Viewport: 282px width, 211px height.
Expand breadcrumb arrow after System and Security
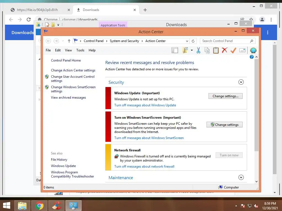[142, 41]
